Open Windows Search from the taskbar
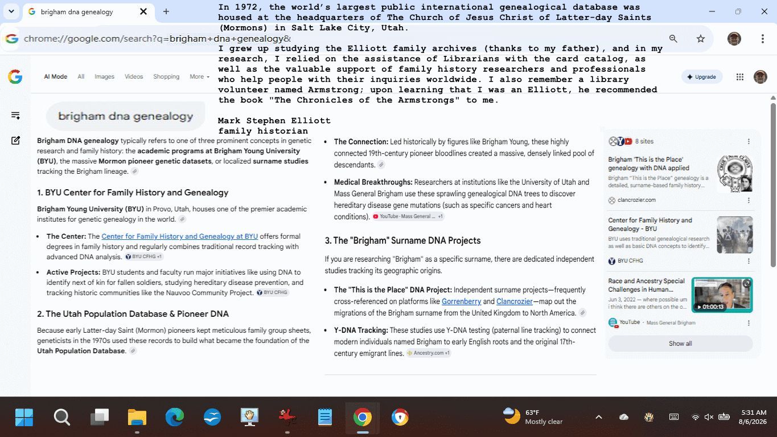Image resolution: width=777 pixels, height=437 pixels. pos(61,418)
